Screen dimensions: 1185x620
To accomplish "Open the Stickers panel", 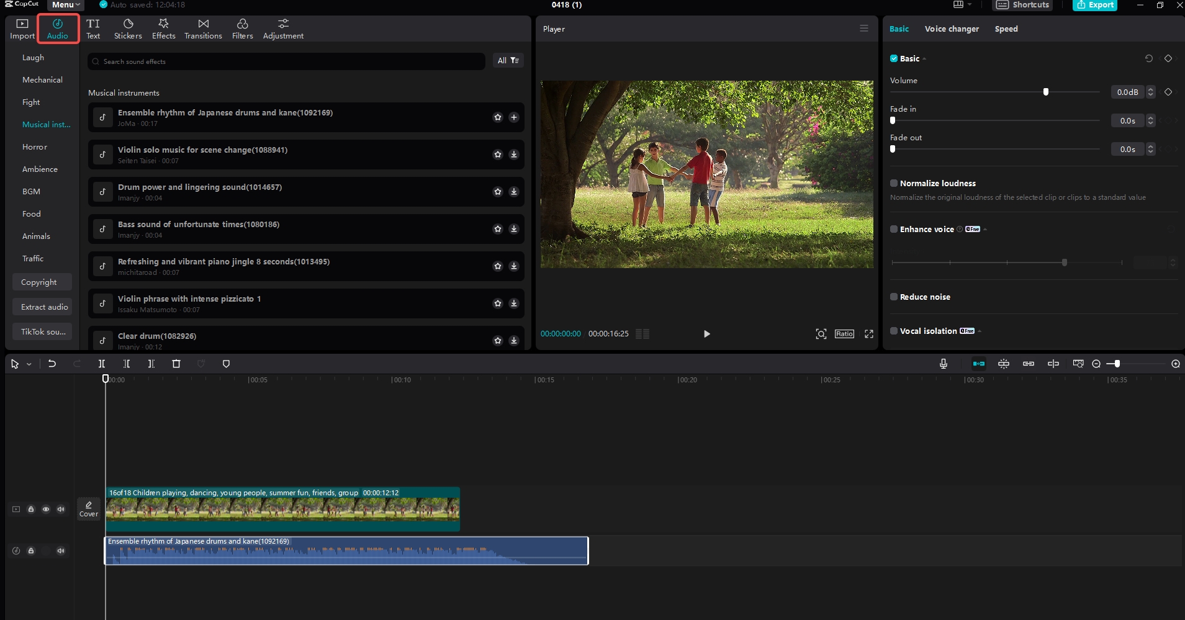I will point(127,28).
